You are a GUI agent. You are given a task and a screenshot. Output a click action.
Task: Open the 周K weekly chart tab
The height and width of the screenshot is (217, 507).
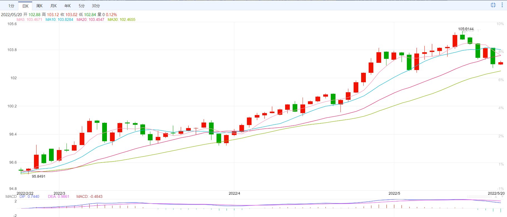click(39, 6)
